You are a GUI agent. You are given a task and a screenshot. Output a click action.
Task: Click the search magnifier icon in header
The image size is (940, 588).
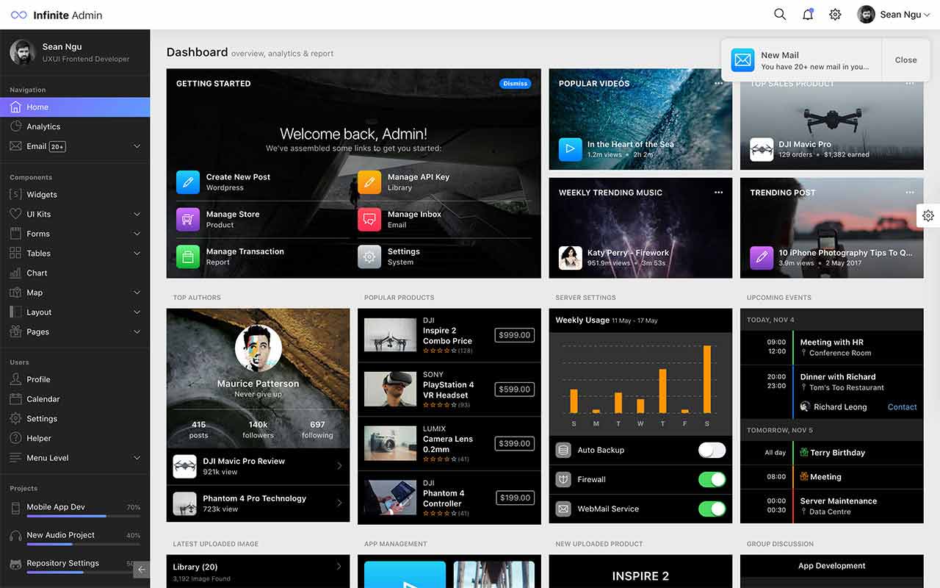coord(780,15)
